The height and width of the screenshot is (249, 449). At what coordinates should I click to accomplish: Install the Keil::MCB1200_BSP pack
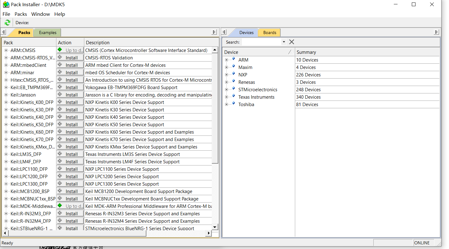click(70, 191)
